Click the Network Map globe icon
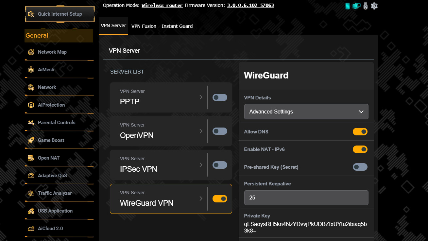The height and width of the screenshot is (241, 428). tap(31, 52)
